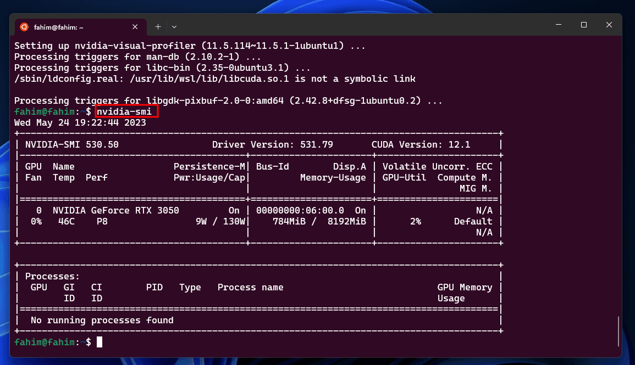This screenshot has width=635, height=365.
Task: Click 'No running processes found' message
Action: click(102, 321)
